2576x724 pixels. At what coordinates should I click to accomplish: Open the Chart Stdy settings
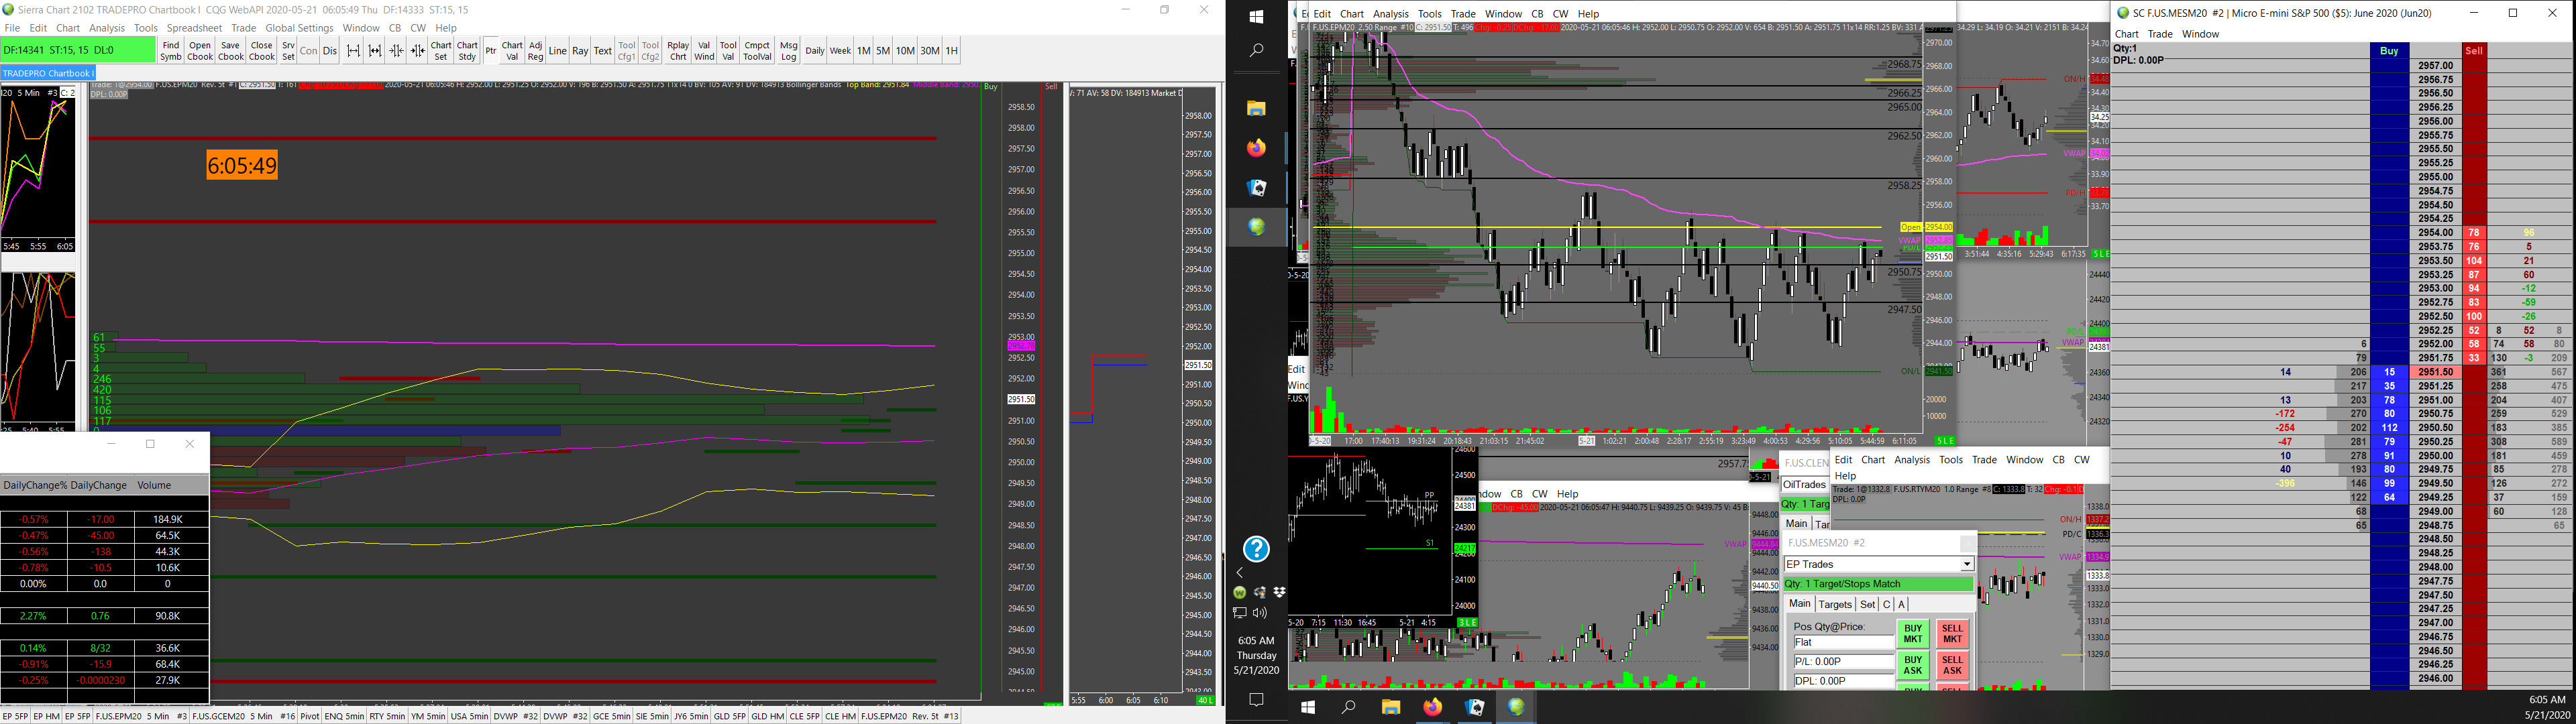pos(467,51)
